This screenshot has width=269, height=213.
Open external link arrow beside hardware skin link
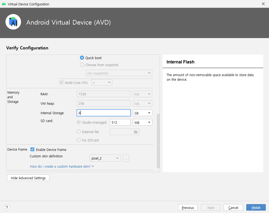[x=93, y=166]
